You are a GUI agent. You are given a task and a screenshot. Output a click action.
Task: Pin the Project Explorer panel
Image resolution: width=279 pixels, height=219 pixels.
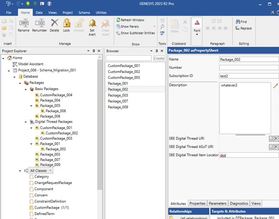pos(94,51)
